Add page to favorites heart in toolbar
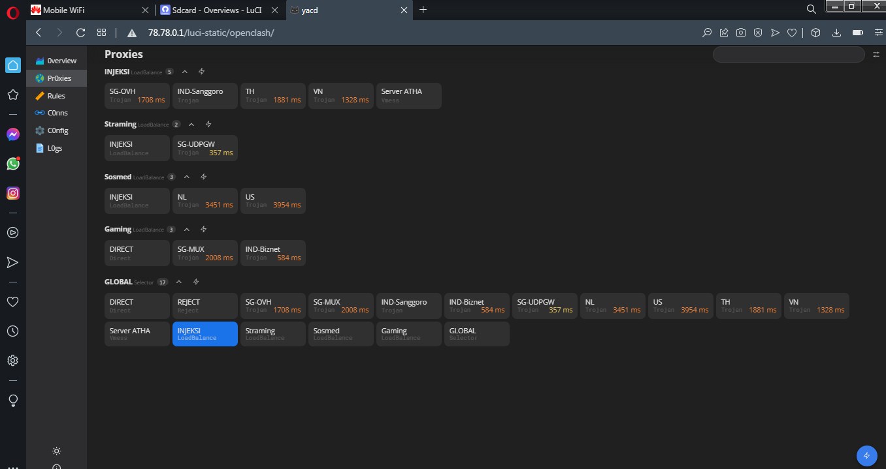The image size is (886, 469). pyautogui.click(x=792, y=33)
